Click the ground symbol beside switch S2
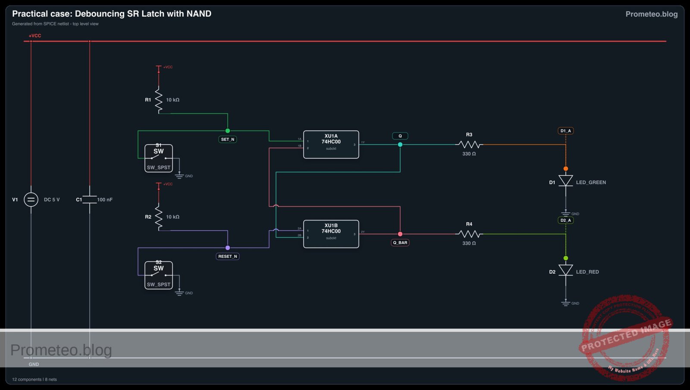This screenshot has width=690, height=390. point(179,292)
